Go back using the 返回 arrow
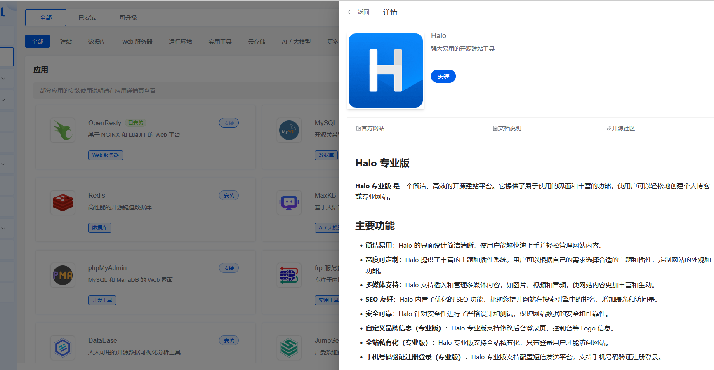This screenshot has width=714, height=370. 358,12
